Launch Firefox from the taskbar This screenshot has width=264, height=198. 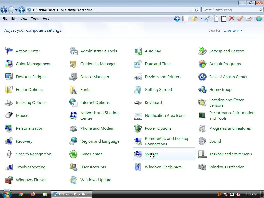coord(33,194)
